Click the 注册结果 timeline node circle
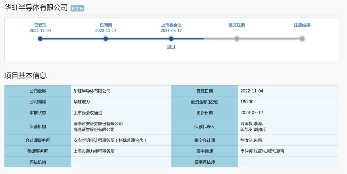The image size is (347, 174). (x=302, y=38)
